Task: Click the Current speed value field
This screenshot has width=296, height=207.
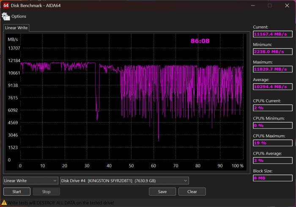Action: coord(272,34)
